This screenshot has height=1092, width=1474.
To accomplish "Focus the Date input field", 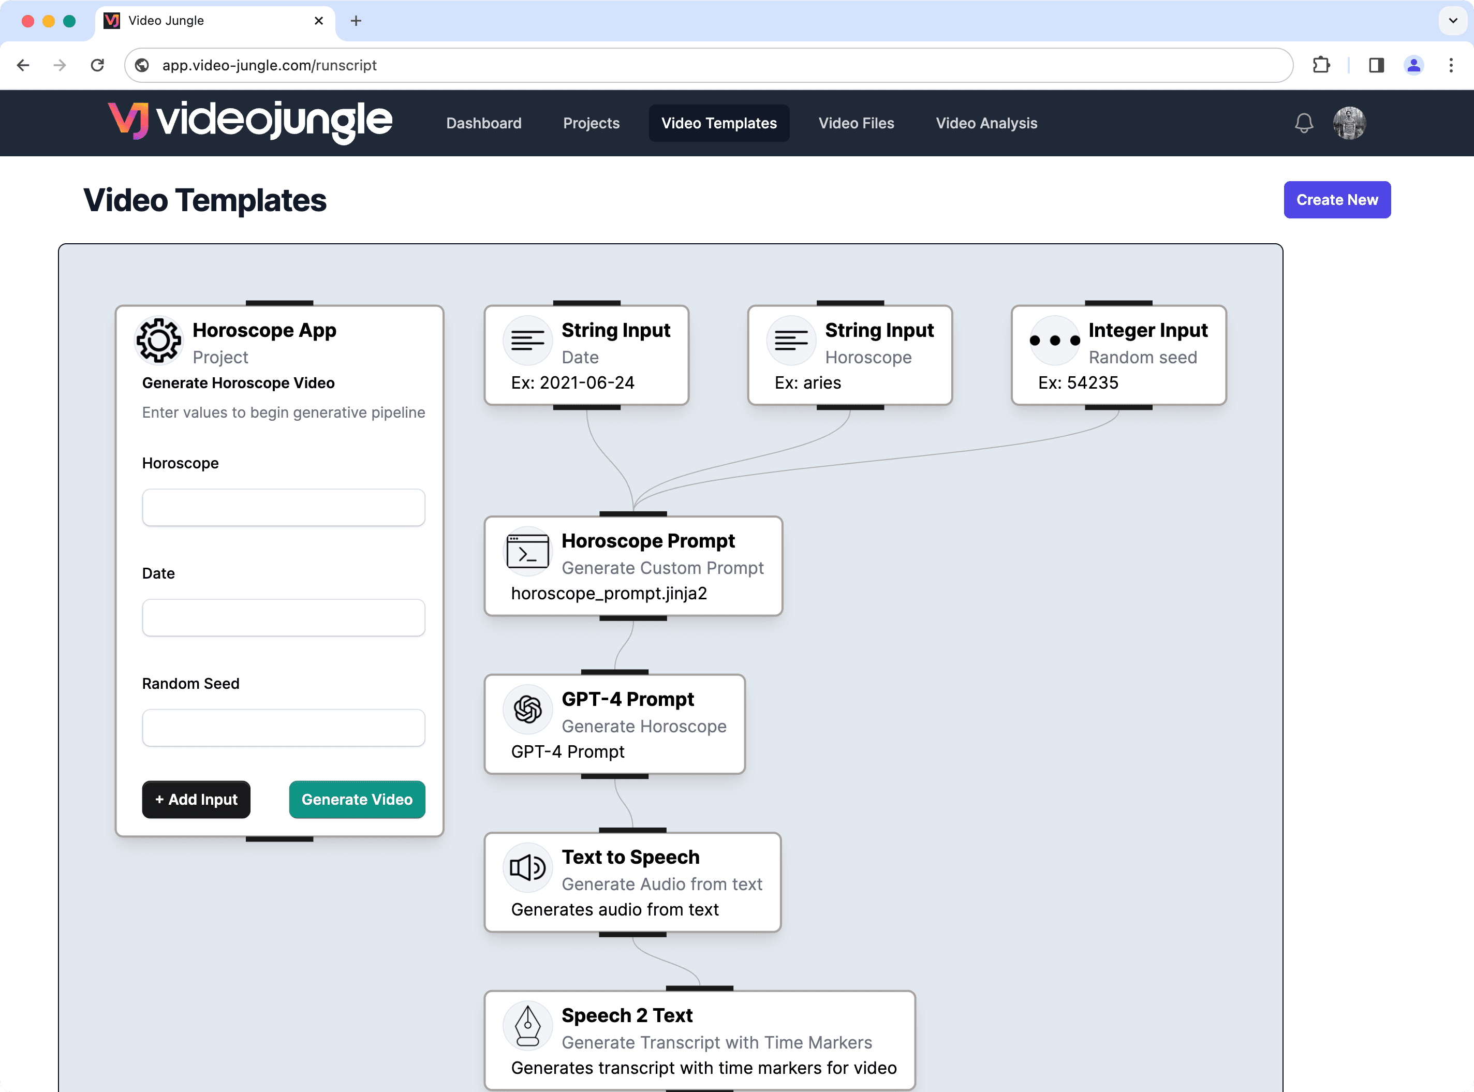I will (284, 617).
